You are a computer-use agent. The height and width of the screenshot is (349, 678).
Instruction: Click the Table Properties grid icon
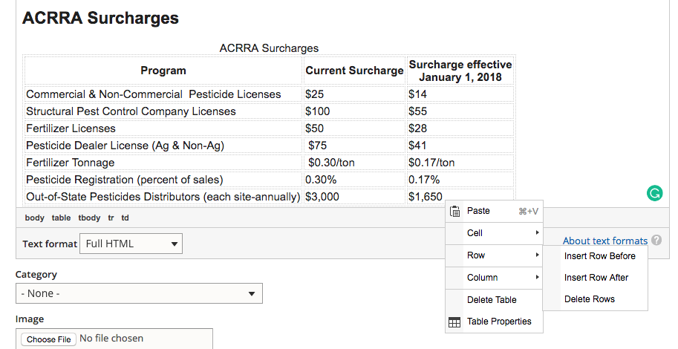point(454,322)
